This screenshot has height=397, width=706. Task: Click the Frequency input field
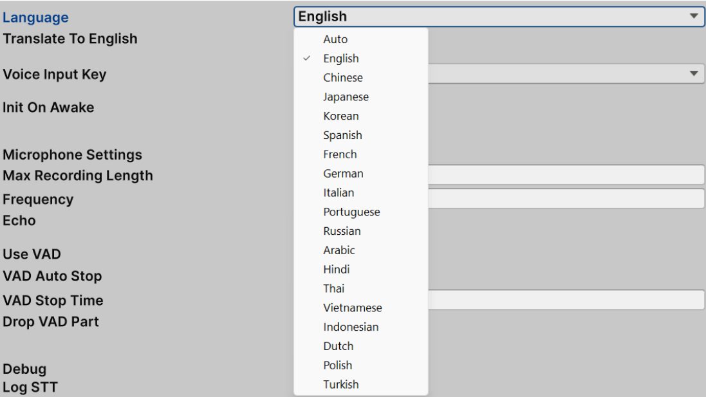click(x=566, y=198)
